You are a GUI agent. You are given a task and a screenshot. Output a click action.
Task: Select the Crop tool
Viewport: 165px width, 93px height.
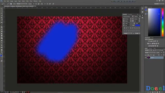[2, 18]
